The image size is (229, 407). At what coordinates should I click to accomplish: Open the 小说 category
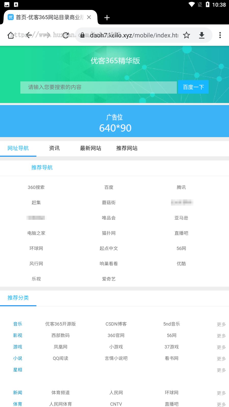point(18,358)
